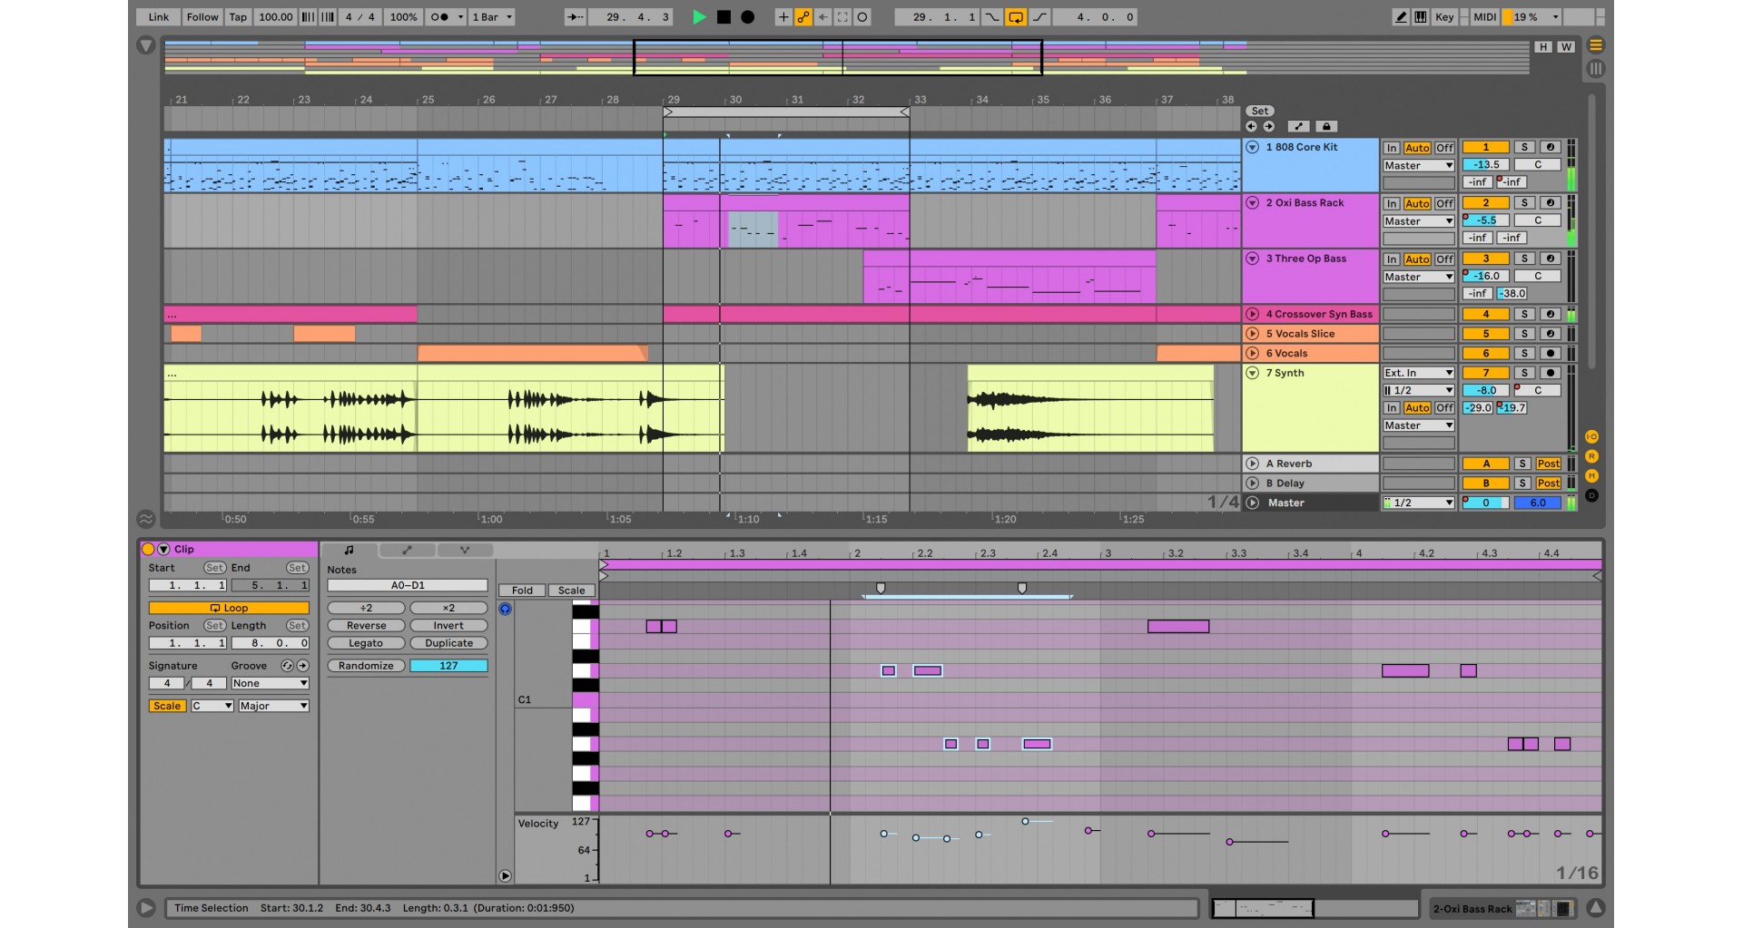Toggle the Post button on A Reverb
This screenshot has height=928, width=1743.
click(1549, 464)
